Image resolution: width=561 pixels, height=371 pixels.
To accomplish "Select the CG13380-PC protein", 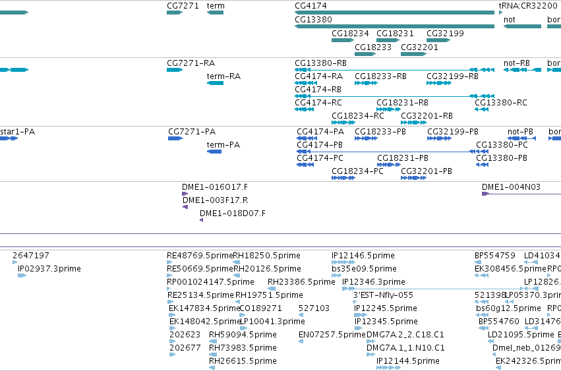I will [x=502, y=145].
